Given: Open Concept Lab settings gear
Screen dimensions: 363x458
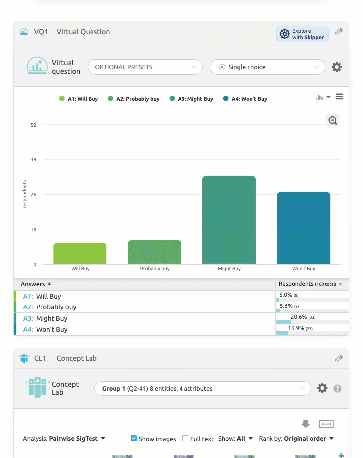Looking at the screenshot, I should point(322,388).
